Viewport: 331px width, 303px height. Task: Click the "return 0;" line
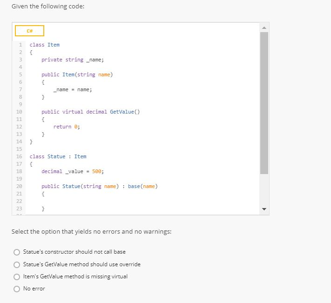point(67,127)
